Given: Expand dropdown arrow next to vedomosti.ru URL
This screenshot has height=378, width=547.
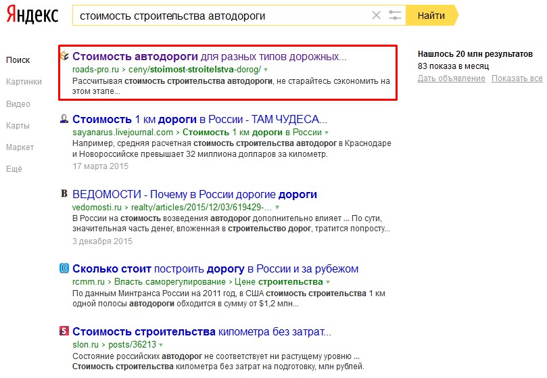Looking at the screenshot, I should click(277, 208).
